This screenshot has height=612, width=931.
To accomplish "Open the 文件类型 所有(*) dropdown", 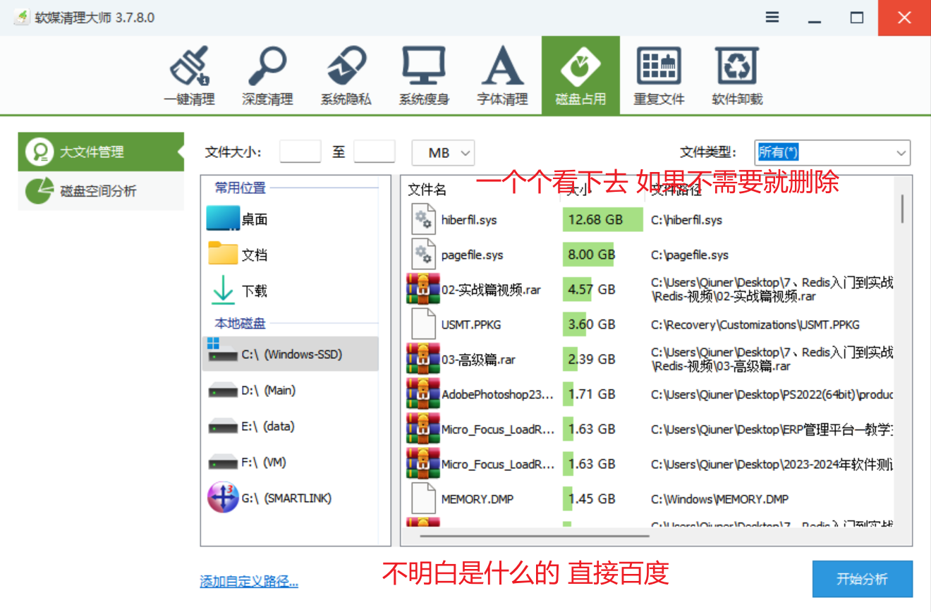I will 832,152.
